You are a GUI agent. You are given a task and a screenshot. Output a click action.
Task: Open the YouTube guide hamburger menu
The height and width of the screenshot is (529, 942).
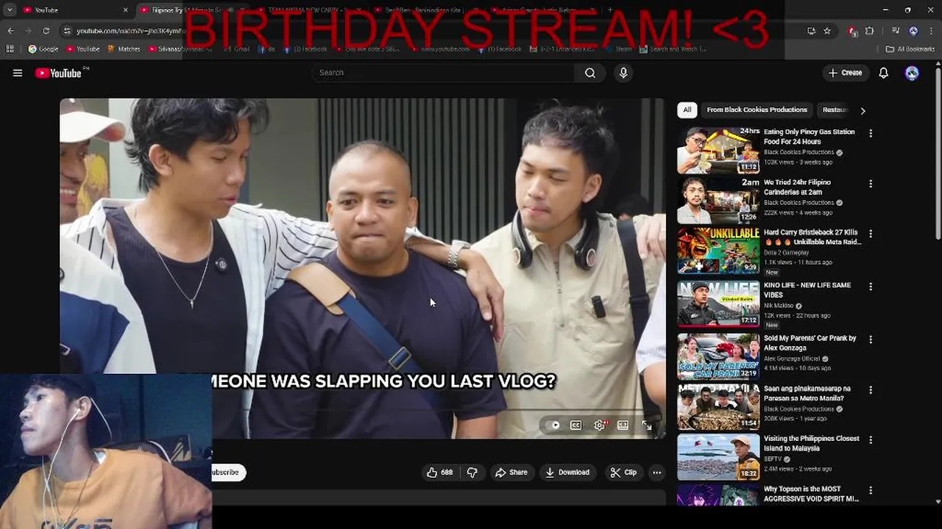18,73
